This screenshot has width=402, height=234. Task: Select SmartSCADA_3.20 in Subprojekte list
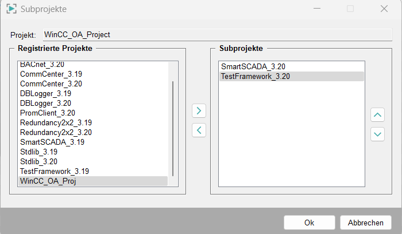click(x=292, y=67)
